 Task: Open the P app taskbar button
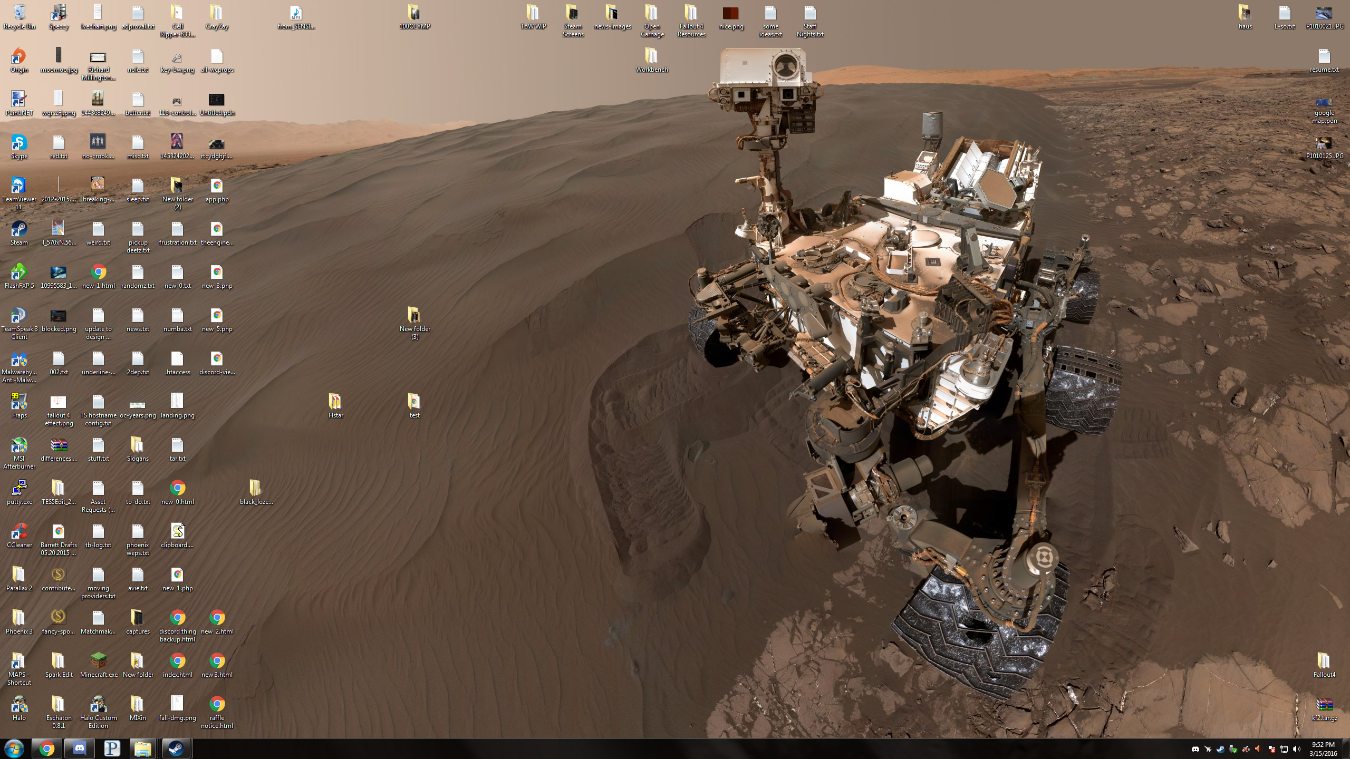112,748
